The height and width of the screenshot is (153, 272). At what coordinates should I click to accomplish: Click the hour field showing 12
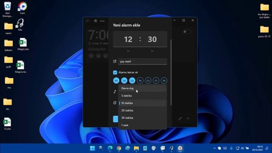coord(128,40)
